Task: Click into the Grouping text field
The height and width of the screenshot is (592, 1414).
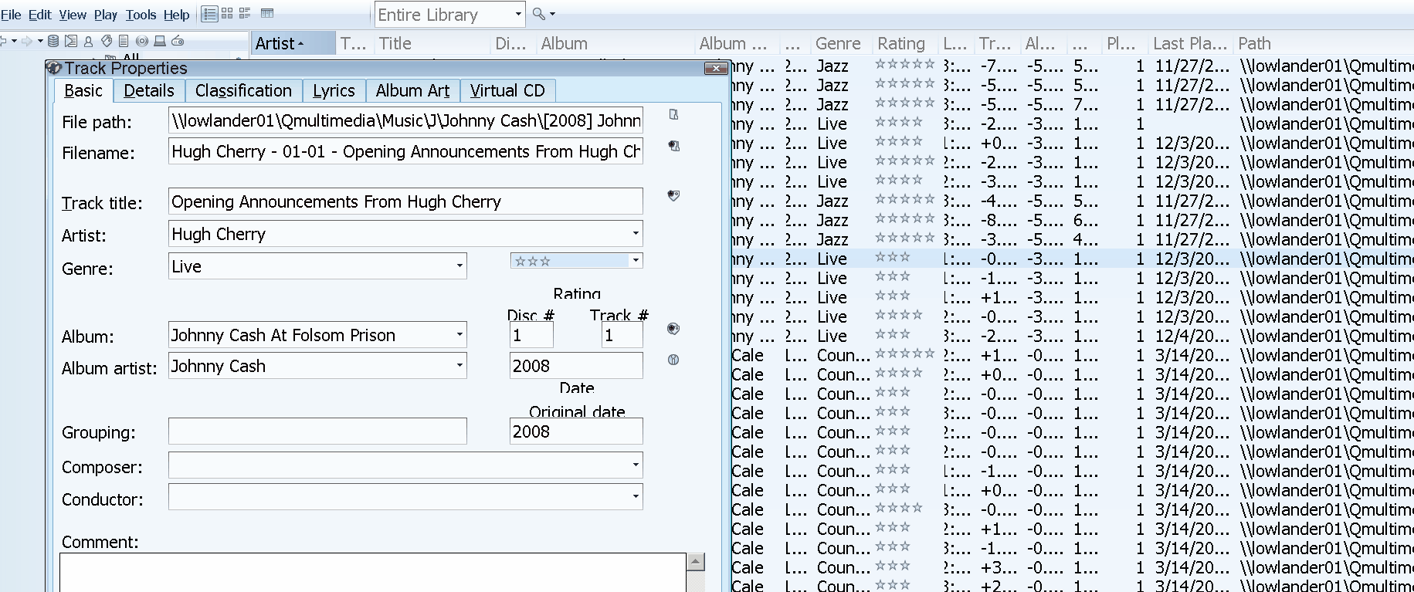Action: tap(317, 431)
